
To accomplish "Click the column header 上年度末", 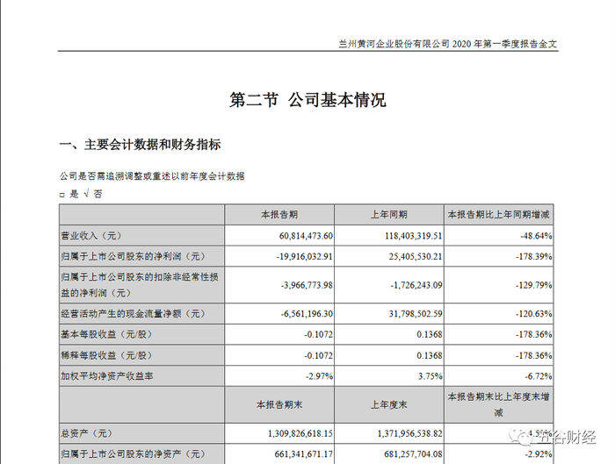I will point(389,405).
